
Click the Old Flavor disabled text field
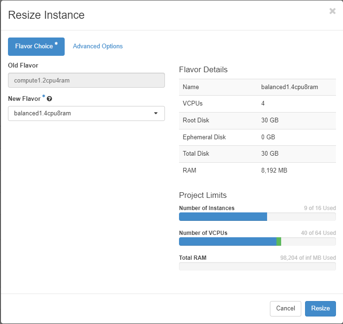(86, 80)
